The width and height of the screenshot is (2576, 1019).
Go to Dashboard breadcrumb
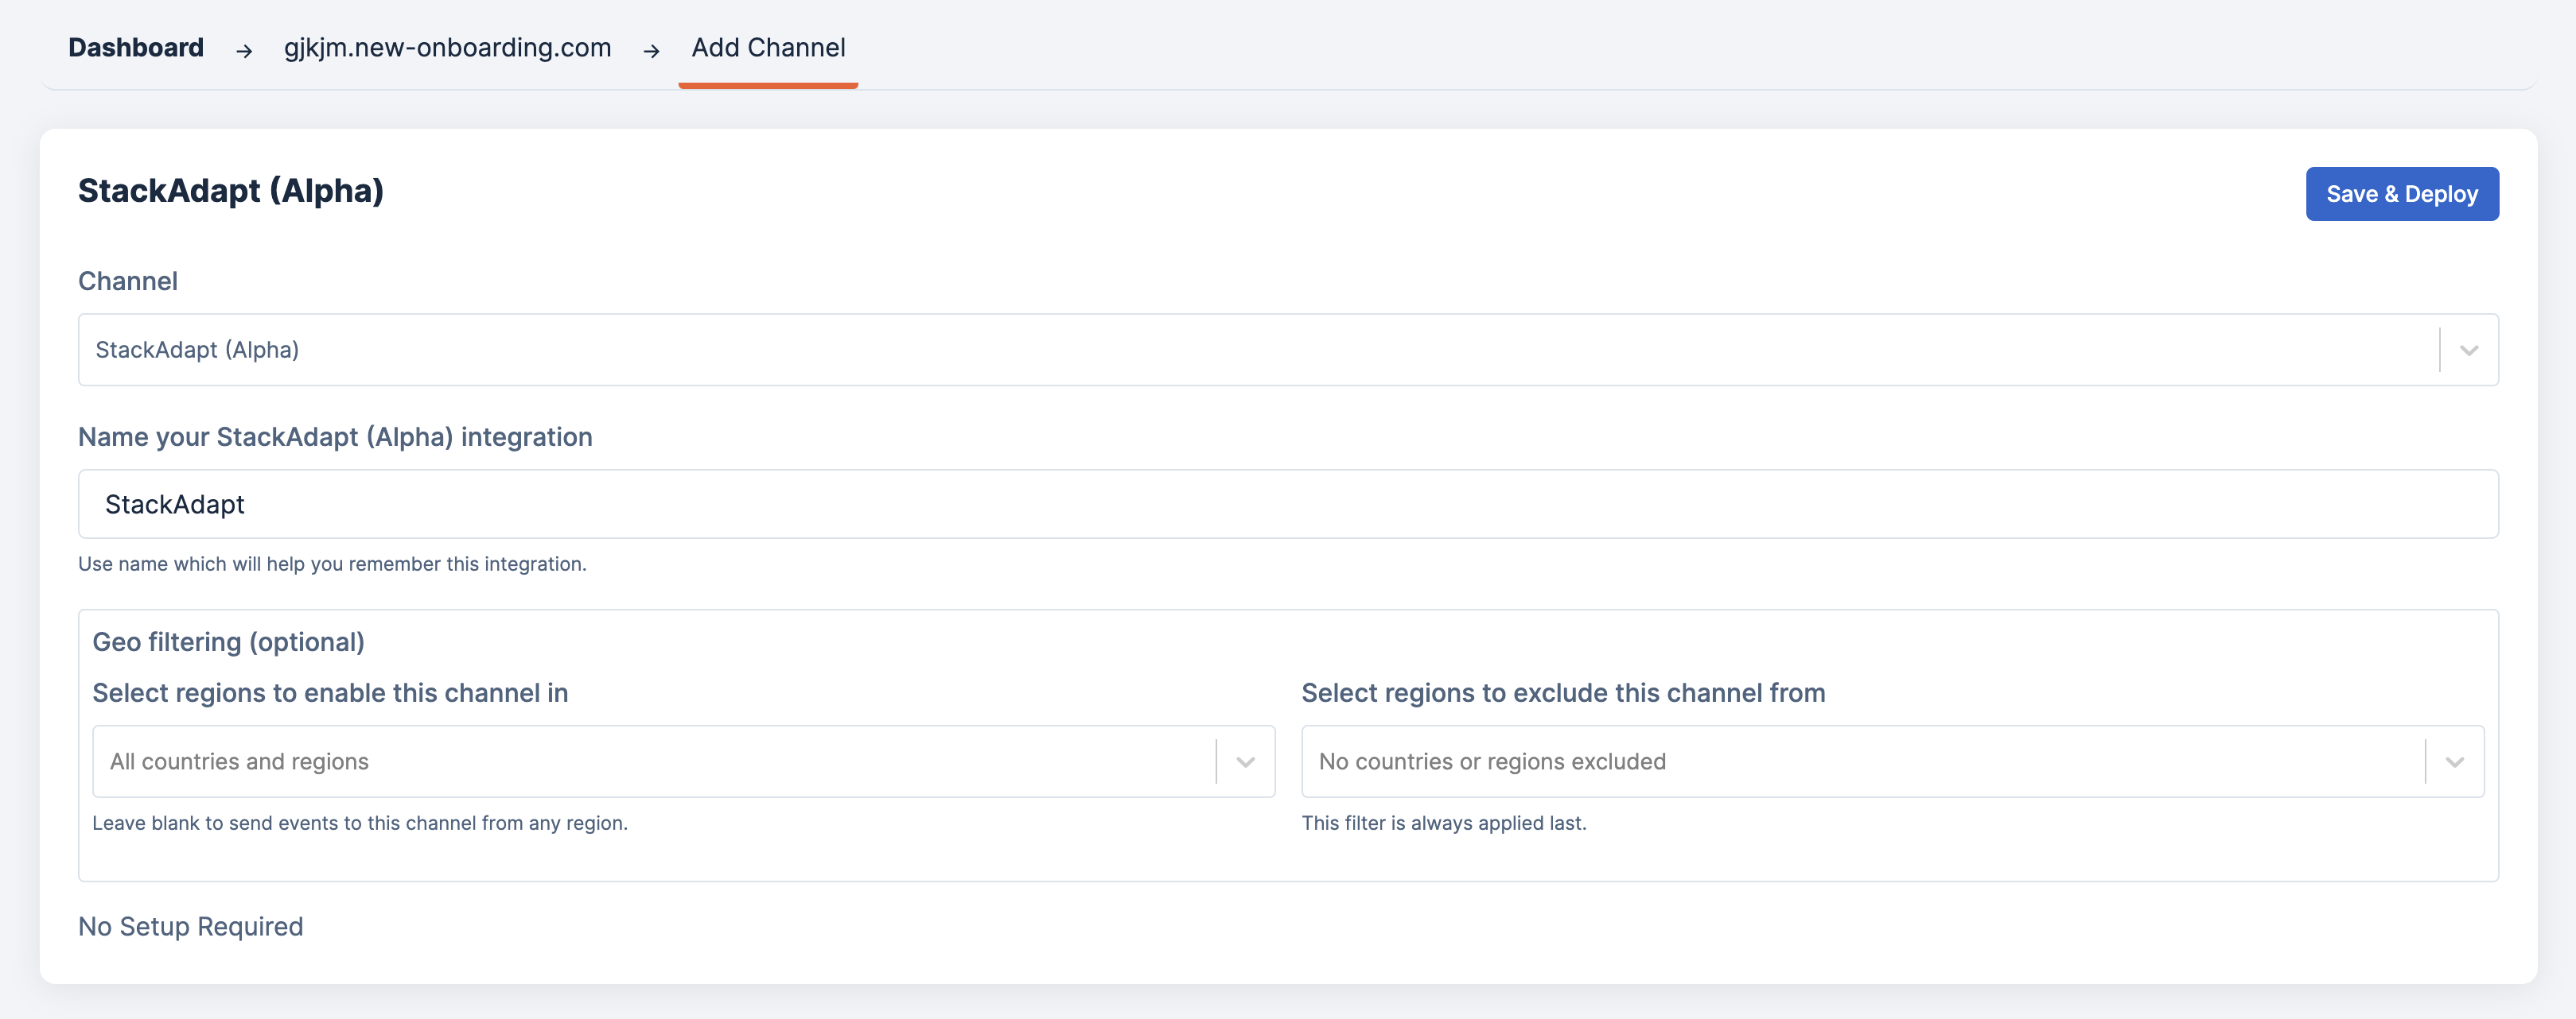(x=136, y=48)
